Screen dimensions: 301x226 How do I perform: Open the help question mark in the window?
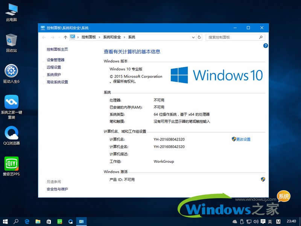click(x=266, y=46)
